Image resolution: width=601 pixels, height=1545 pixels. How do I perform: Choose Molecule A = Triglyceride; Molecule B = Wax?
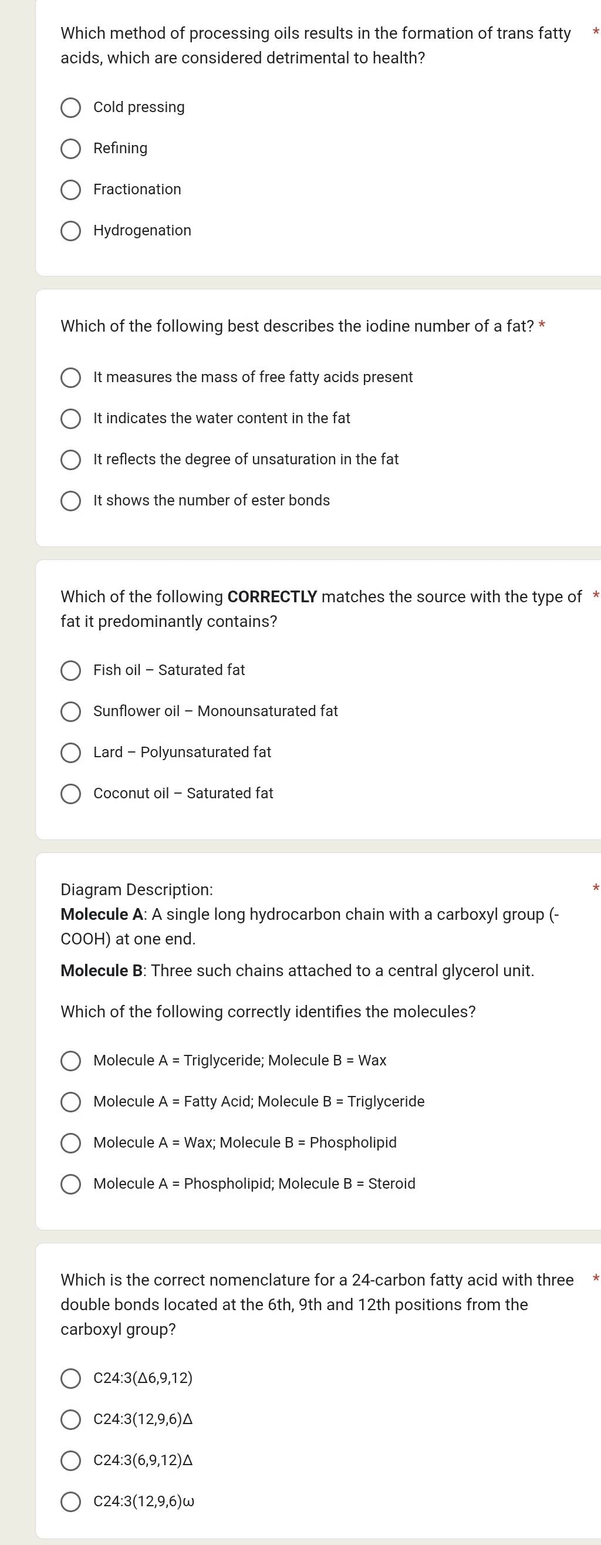pos(71,1061)
